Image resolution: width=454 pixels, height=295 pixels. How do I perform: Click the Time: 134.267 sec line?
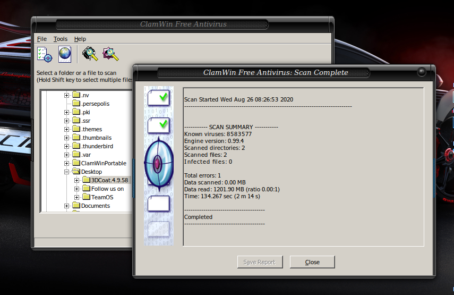pyautogui.click(x=222, y=196)
